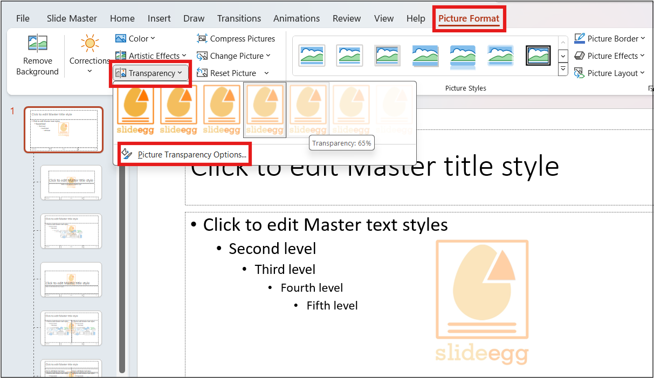Select the sixth transparency preset
This screenshot has width=654, height=378.
coord(351,110)
